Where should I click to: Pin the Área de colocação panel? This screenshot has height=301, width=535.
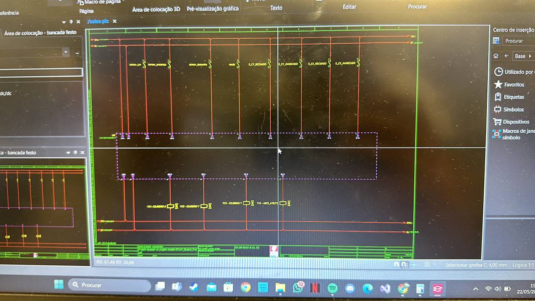tap(71, 22)
